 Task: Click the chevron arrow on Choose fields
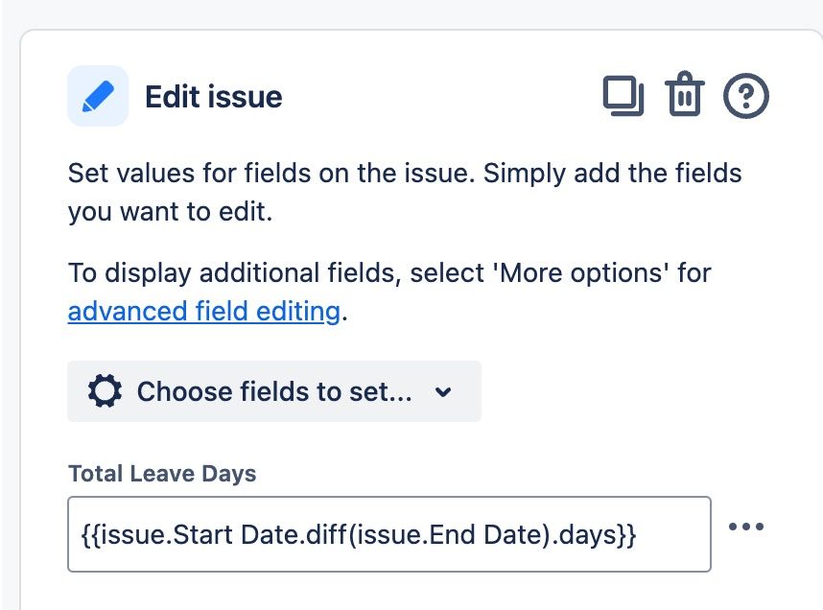tap(442, 392)
